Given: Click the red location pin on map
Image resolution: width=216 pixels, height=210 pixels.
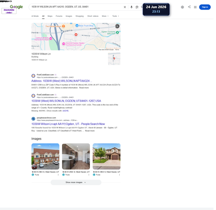Looking at the screenshot, I should tap(76, 35).
